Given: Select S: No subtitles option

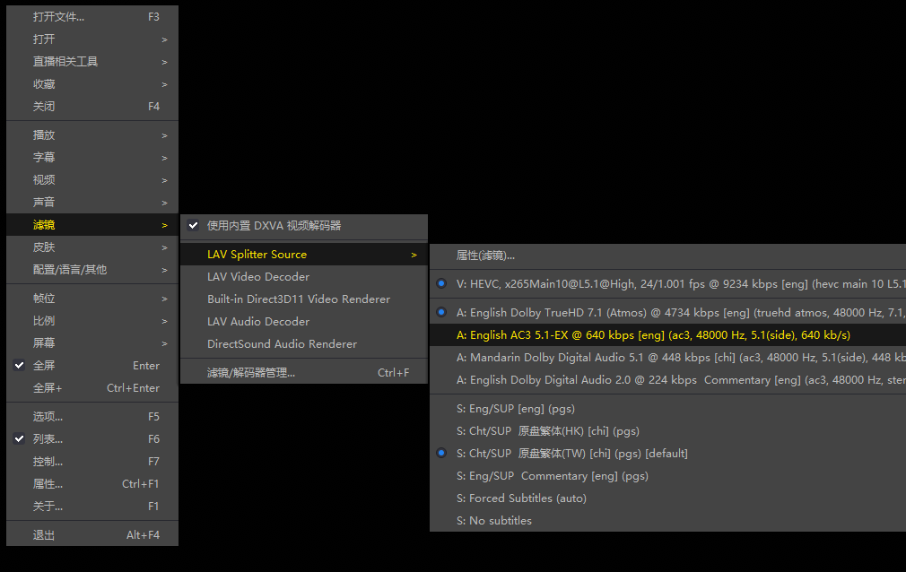Looking at the screenshot, I should (668, 521).
